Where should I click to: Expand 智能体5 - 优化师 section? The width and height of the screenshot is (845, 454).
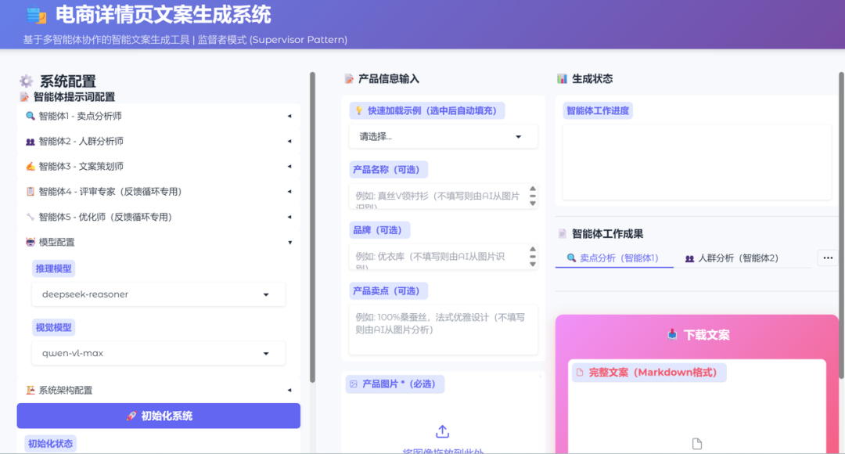point(158,217)
